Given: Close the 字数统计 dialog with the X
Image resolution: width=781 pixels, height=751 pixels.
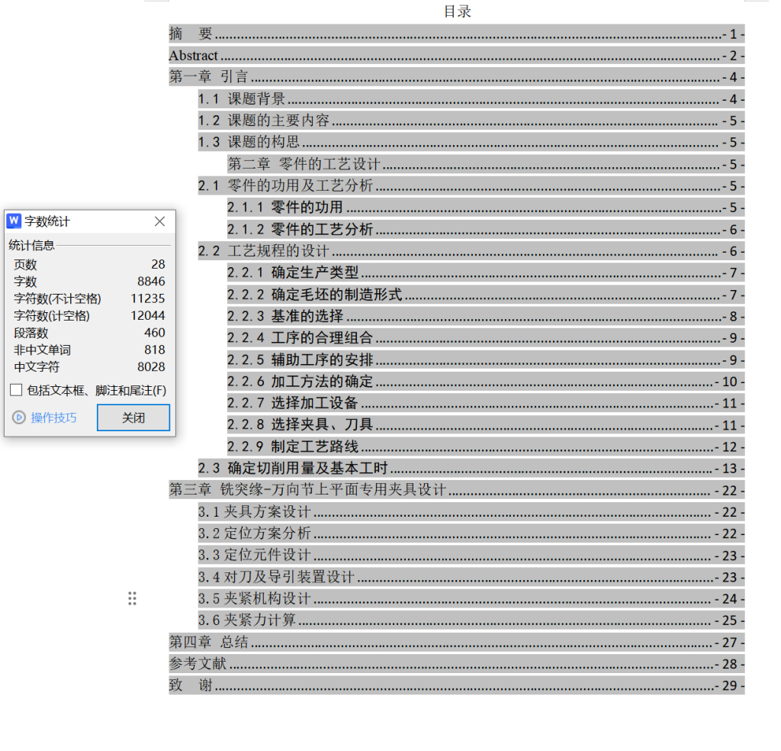Looking at the screenshot, I should click(159, 221).
